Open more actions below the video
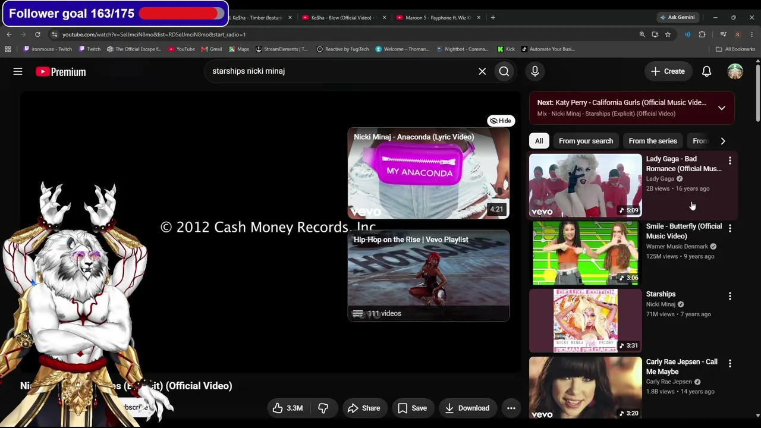761x428 pixels. coord(511,408)
